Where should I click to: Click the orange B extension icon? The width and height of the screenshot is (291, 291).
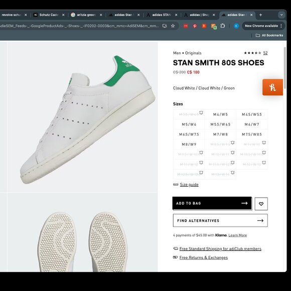204,26
